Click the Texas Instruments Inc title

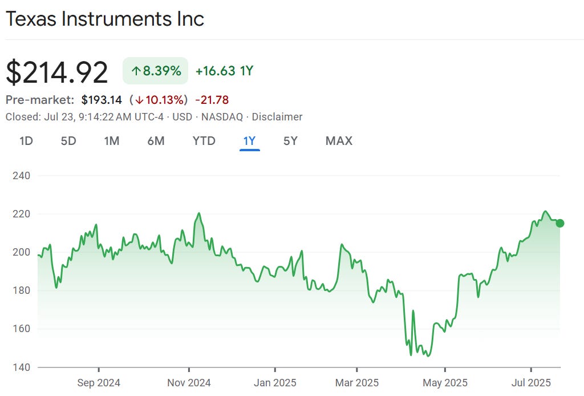tap(105, 19)
